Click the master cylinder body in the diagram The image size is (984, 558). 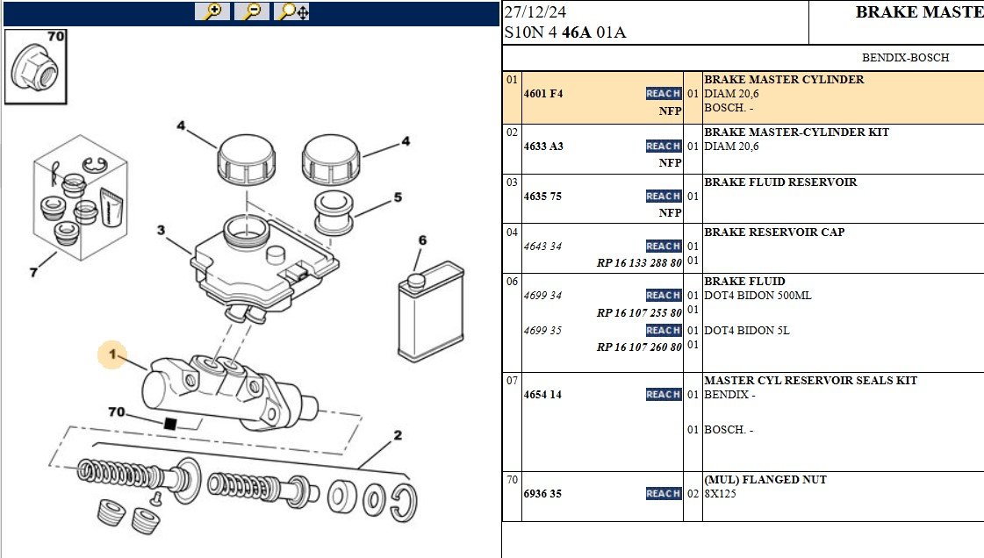click(x=230, y=391)
